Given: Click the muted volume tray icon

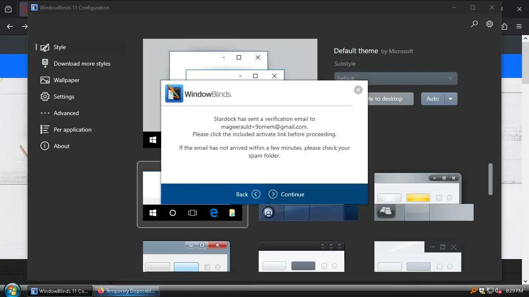Looking at the screenshot, I should pyautogui.click(x=498, y=291).
